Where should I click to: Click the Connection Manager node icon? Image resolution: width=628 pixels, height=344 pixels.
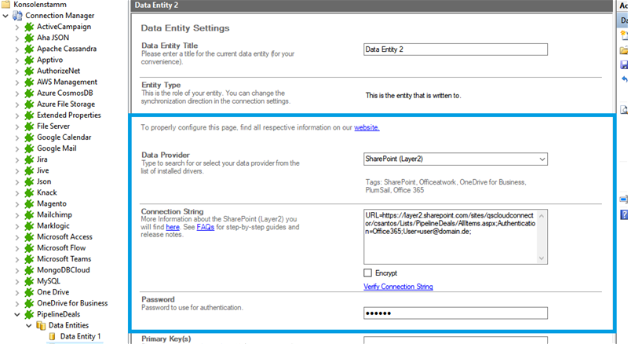tap(17, 16)
